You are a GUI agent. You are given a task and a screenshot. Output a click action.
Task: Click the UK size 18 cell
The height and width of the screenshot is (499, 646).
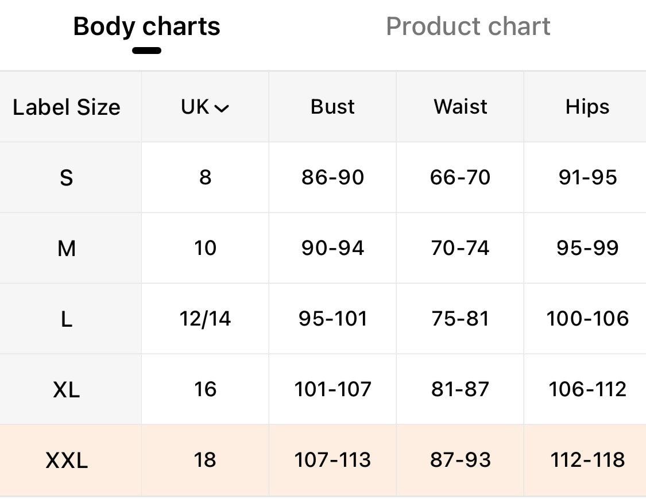pos(205,460)
